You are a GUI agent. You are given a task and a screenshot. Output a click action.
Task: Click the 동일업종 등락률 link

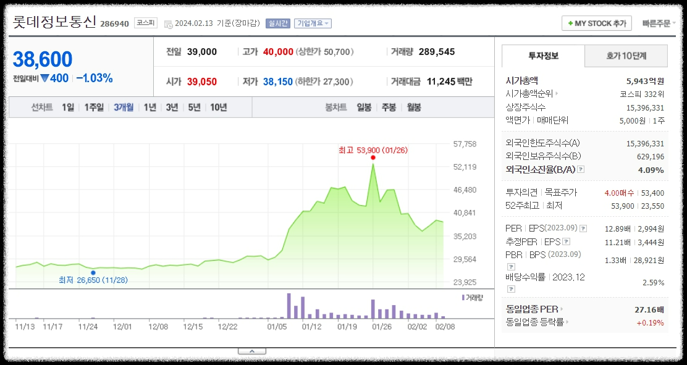click(x=534, y=322)
